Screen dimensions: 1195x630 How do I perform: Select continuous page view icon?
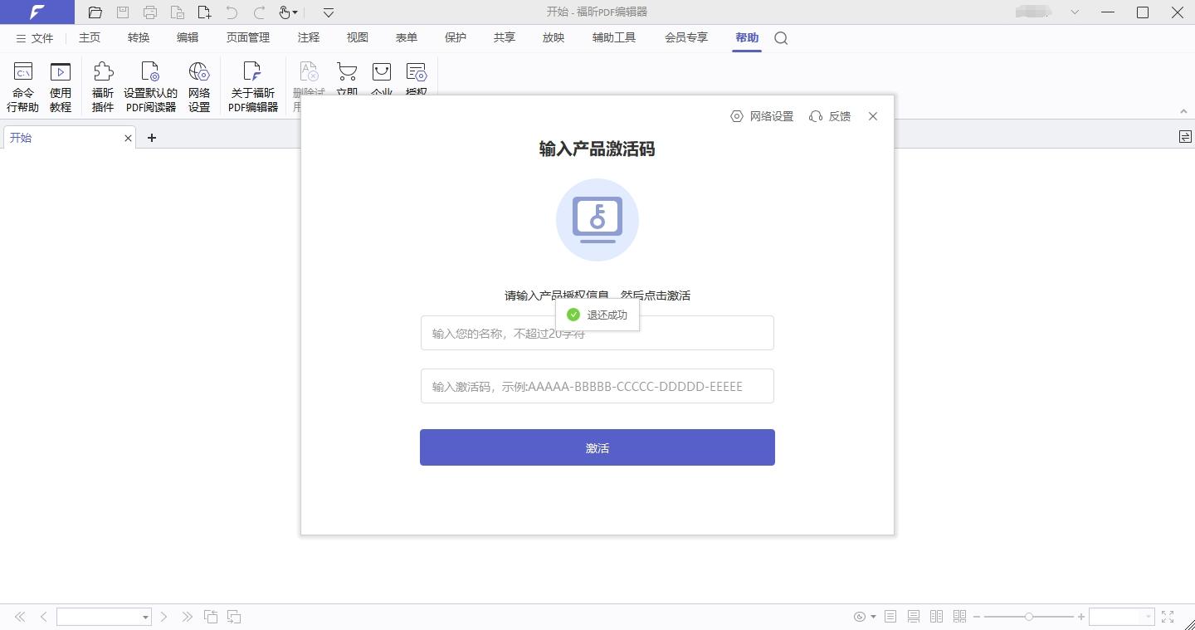[x=914, y=617]
